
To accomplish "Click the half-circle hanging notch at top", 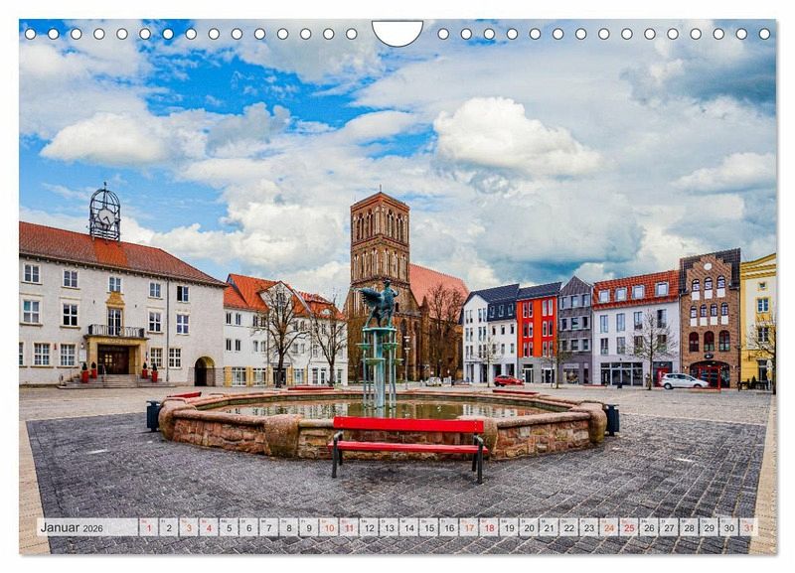I will (397, 33).
